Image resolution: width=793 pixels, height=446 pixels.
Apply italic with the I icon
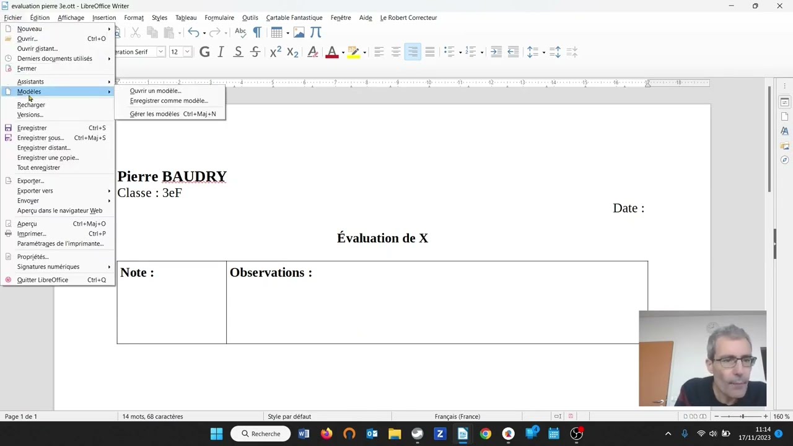point(221,52)
